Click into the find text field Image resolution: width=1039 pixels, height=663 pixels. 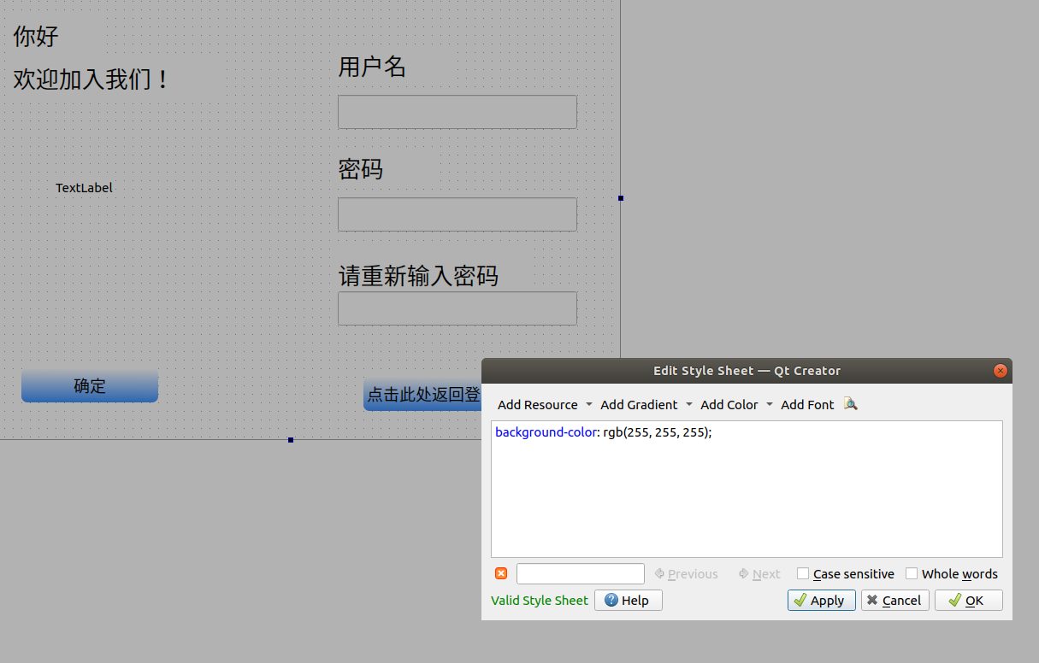click(x=581, y=573)
